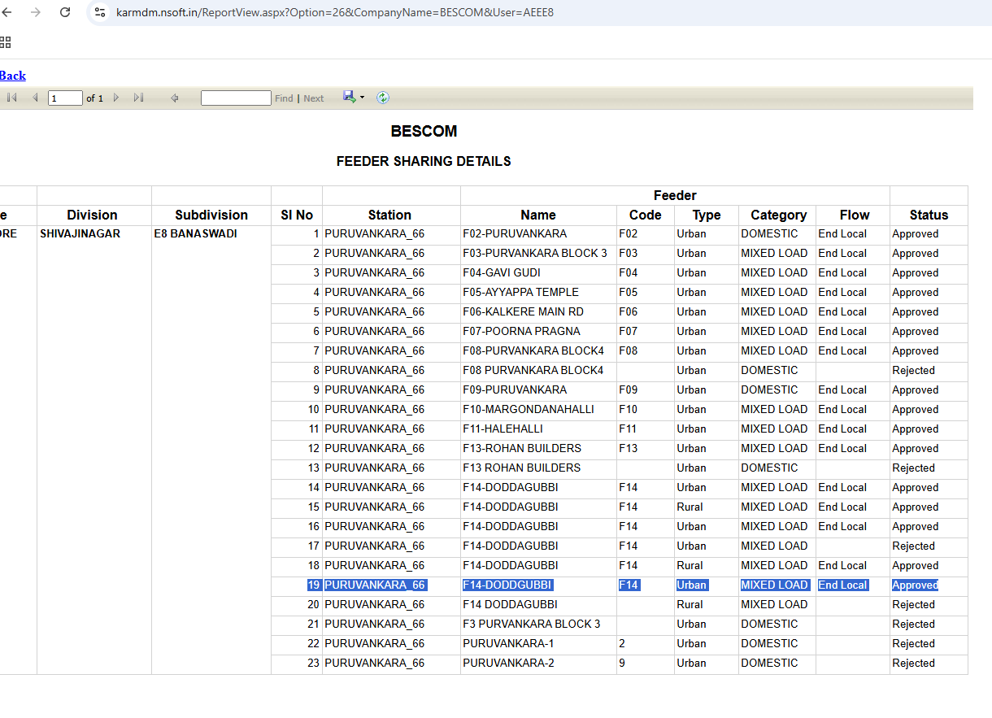Open site information icon in address bar
The image size is (992, 718).
click(100, 12)
